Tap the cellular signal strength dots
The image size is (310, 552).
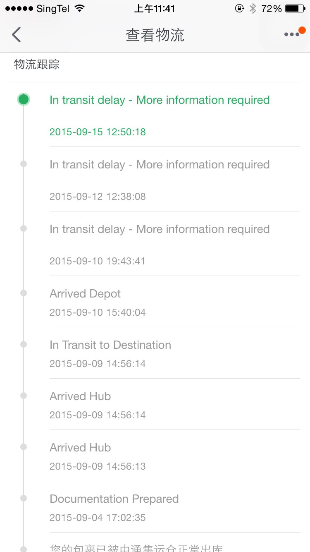(19, 9)
